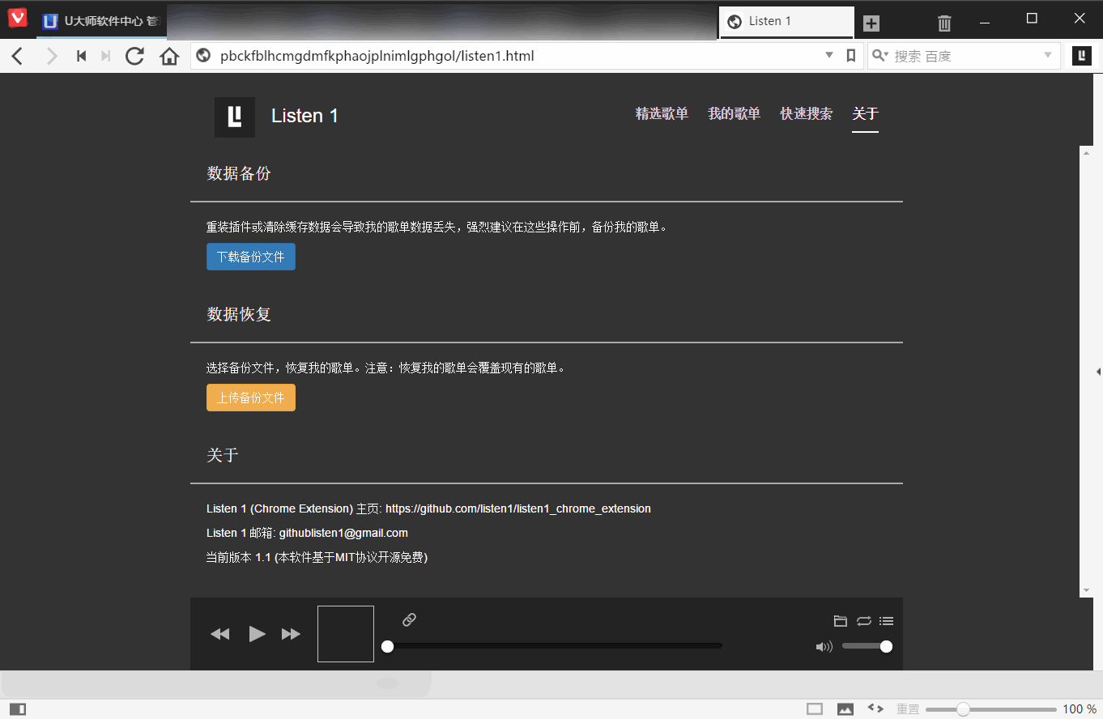The image size is (1103, 719).
Task: Open the 快速搜索 tab
Action: click(807, 114)
